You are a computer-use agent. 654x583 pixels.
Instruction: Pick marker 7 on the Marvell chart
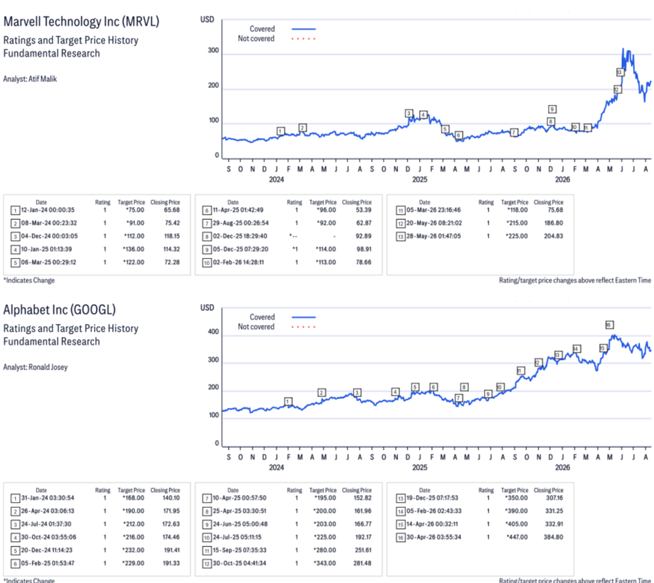click(514, 132)
